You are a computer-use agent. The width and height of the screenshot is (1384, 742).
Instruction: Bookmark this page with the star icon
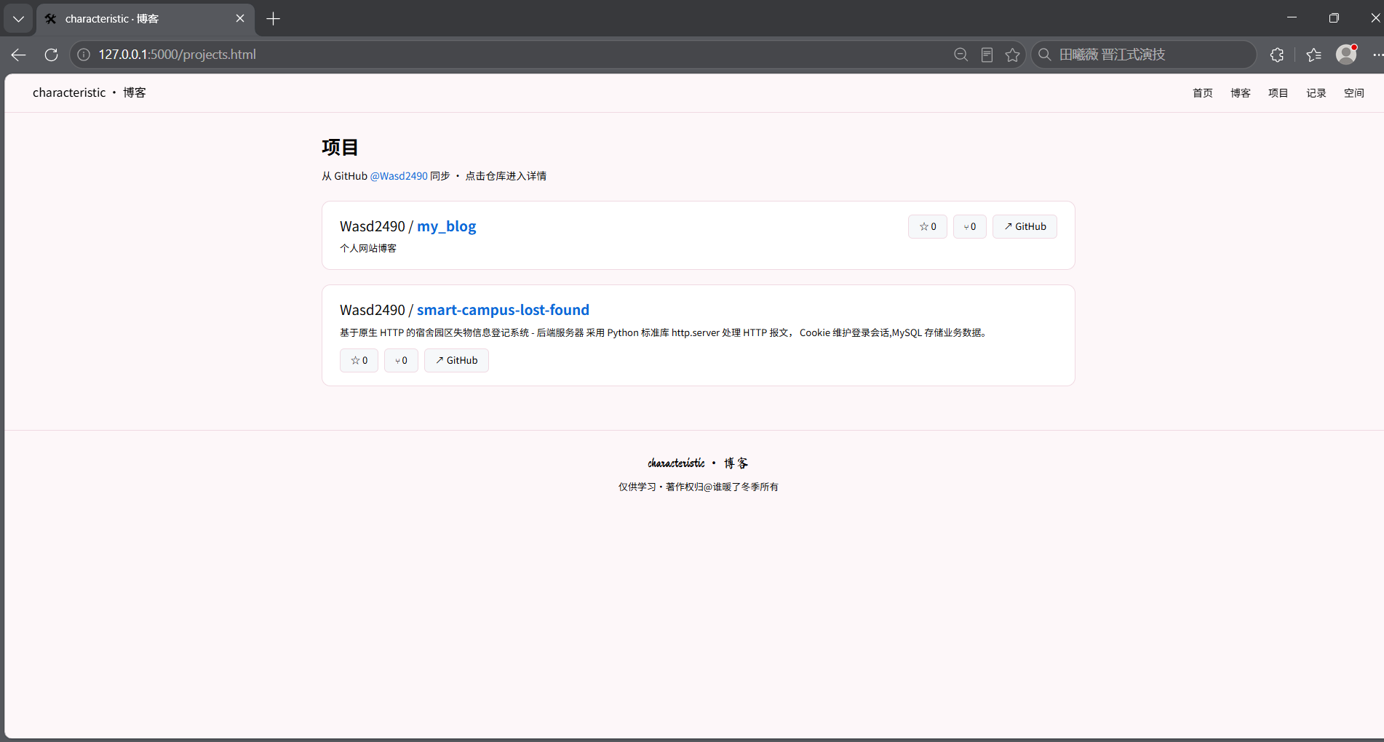1012,55
